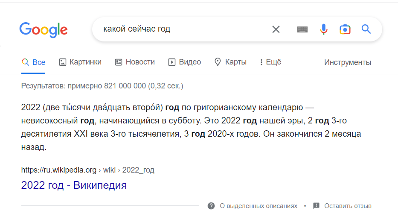
Task: Click the question mark icon by О выделенных описаниях
Action: [x=211, y=206]
